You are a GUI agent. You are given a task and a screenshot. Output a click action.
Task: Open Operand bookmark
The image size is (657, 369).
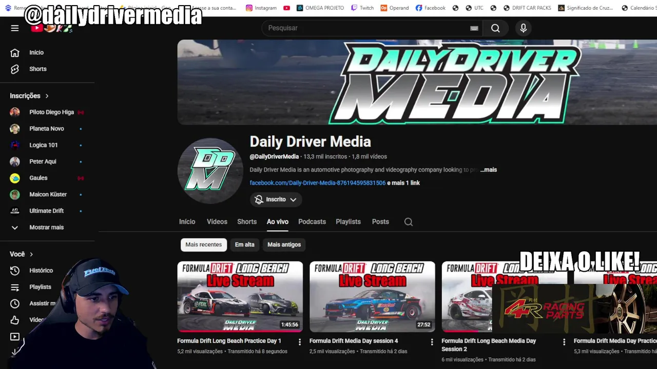395,8
